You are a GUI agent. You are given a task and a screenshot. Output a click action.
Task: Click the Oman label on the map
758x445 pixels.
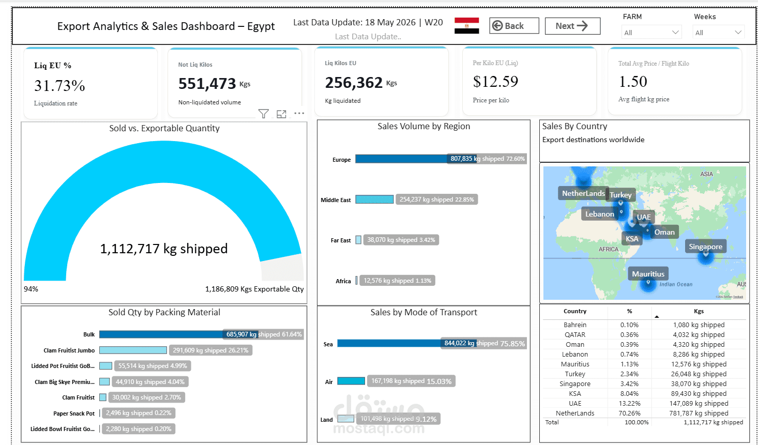(x=664, y=232)
